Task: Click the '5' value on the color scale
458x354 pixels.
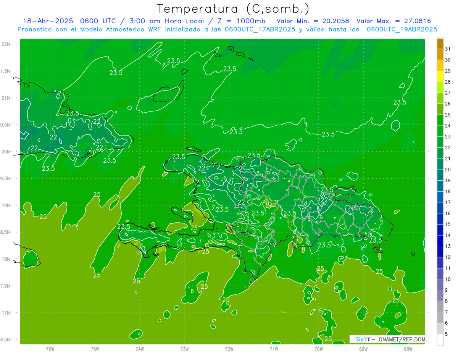Action: [447, 334]
